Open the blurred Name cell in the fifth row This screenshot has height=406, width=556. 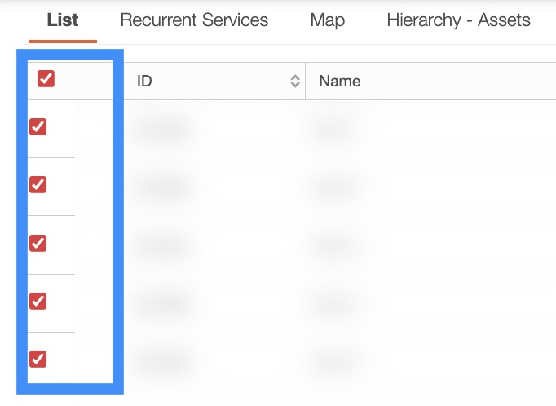[x=336, y=360]
